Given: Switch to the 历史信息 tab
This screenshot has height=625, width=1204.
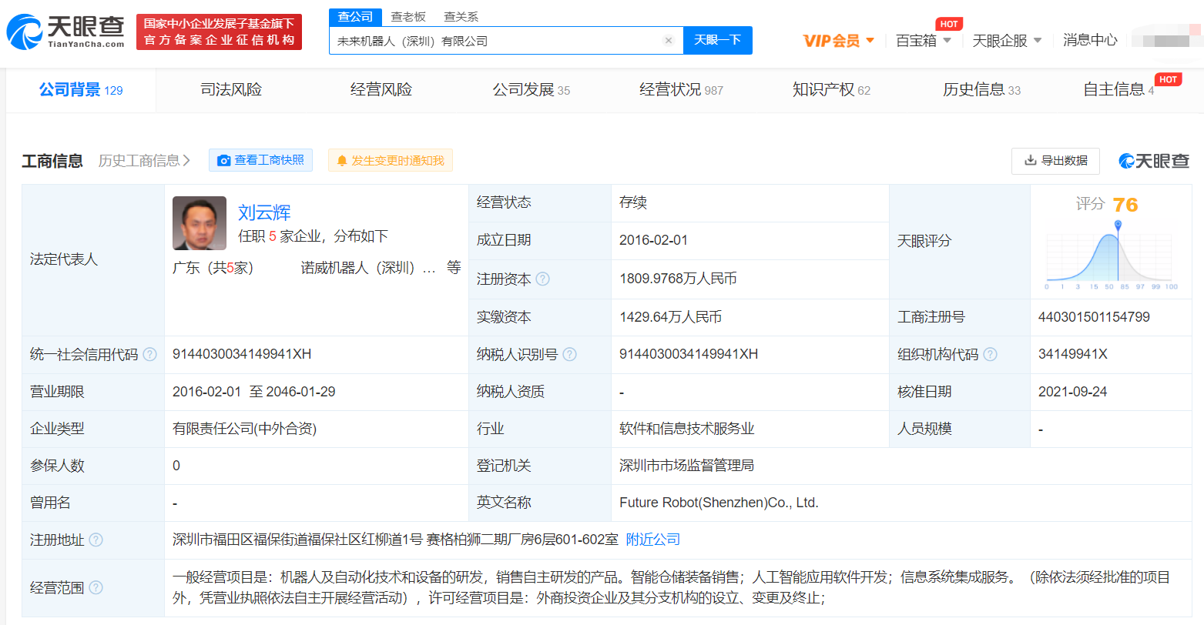Looking at the screenshot, I should 982,90.
